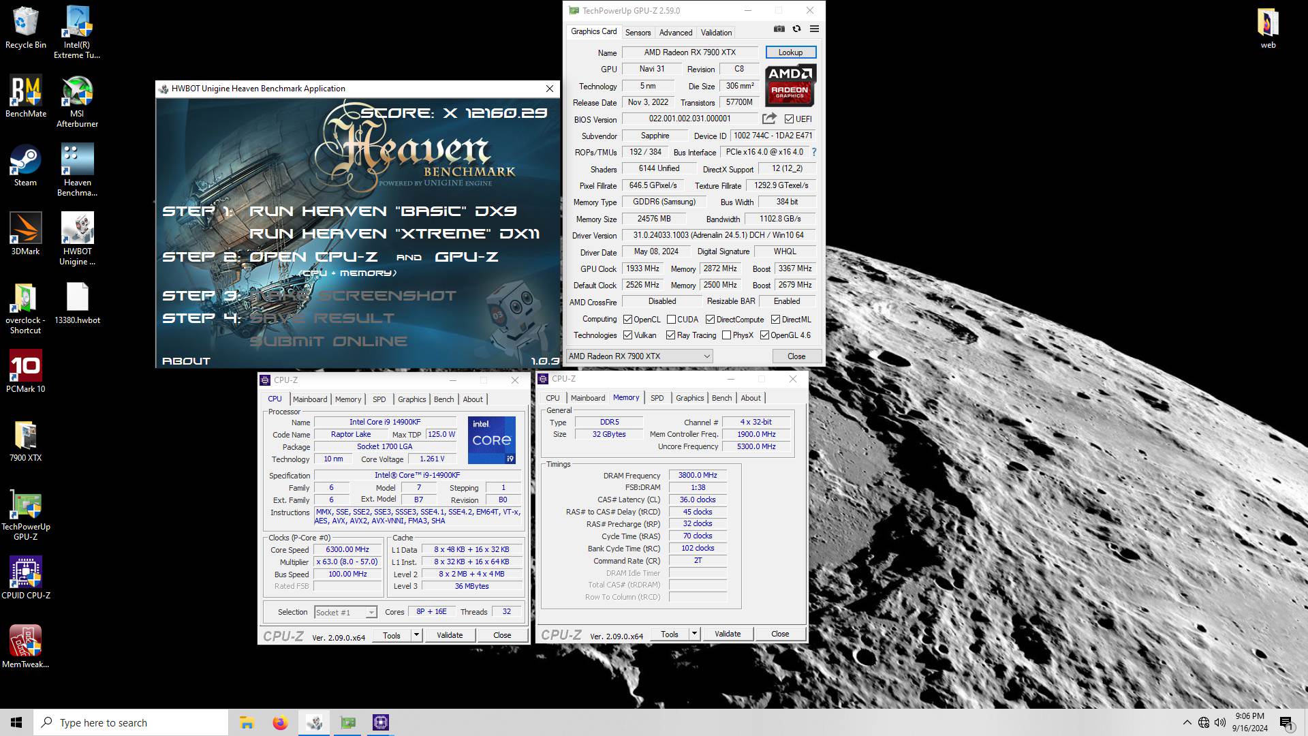
Task: Launch Steam from the desktop
Action: [25, 166]
